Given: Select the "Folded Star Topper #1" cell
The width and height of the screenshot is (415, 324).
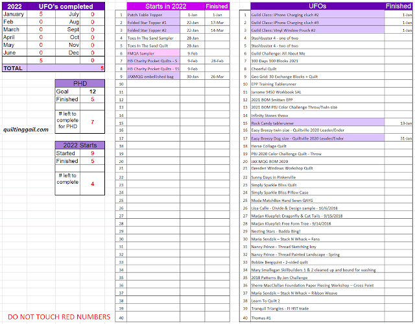Looking at the screenshot, I should click(153, 23).
